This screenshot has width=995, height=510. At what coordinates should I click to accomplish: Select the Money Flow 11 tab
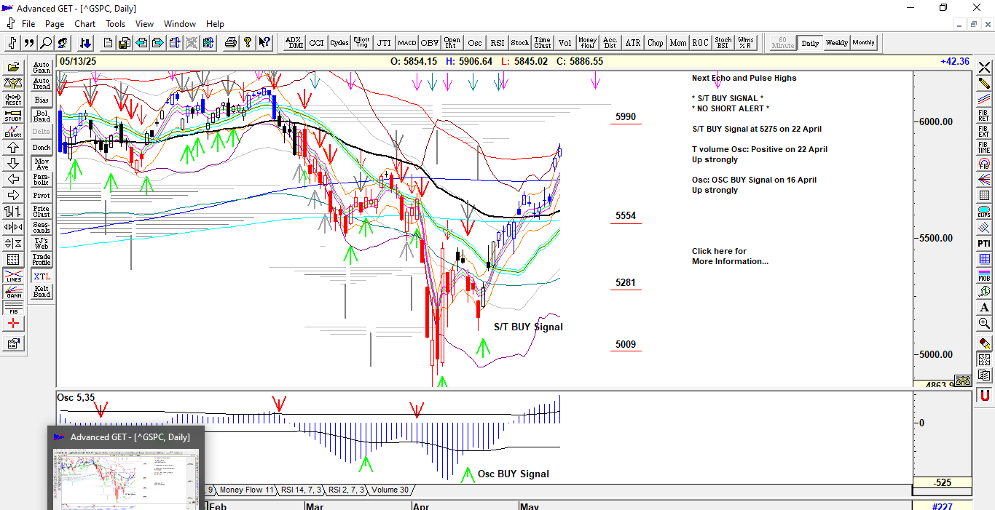point(246,490)
